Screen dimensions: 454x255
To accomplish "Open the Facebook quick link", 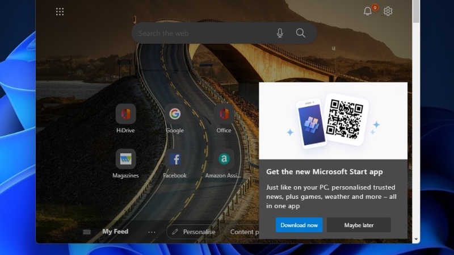I will coord(175,159).
